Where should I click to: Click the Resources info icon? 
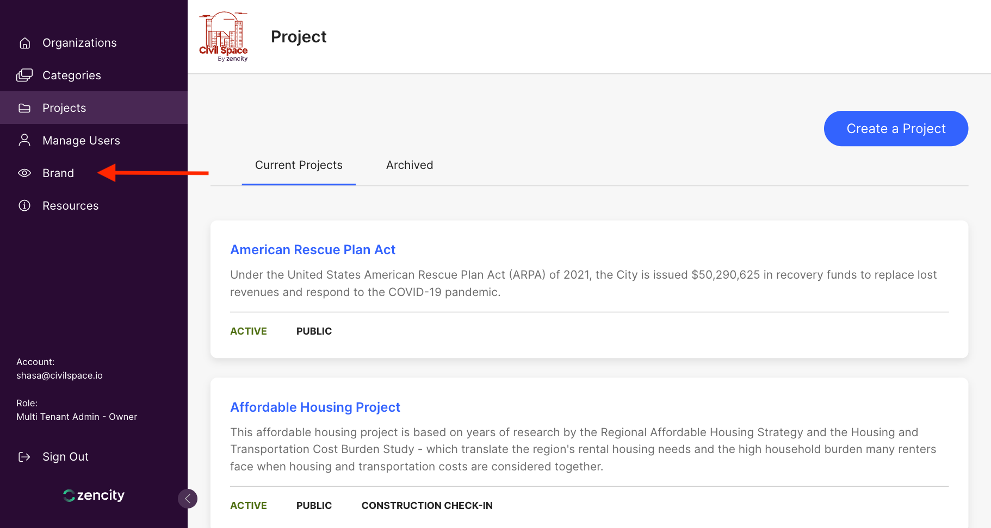(24, 205)
